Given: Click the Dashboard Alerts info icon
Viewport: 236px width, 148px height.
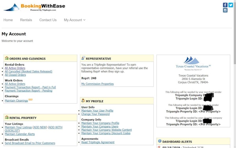Looking at the screenshot, I should click(160, 141).
